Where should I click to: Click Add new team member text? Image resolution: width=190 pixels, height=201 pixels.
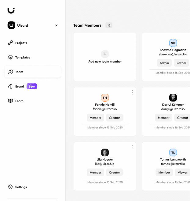105,62
